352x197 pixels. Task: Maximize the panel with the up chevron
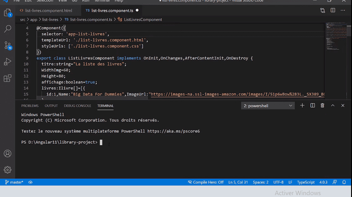(x=333, y=106)
